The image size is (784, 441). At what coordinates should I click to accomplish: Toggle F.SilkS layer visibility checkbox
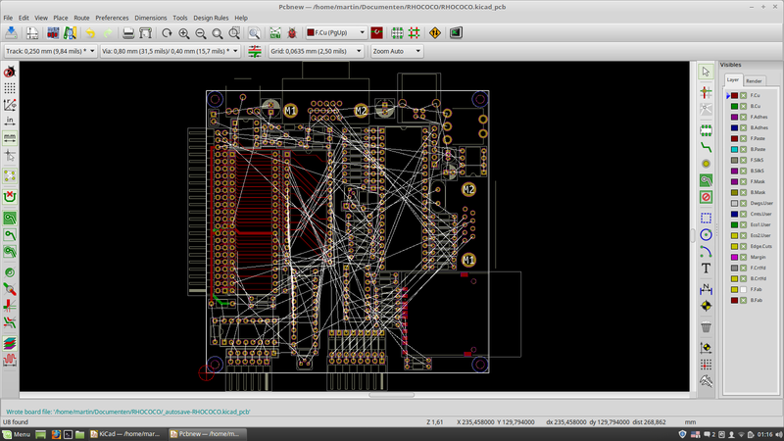coord(744,160)
